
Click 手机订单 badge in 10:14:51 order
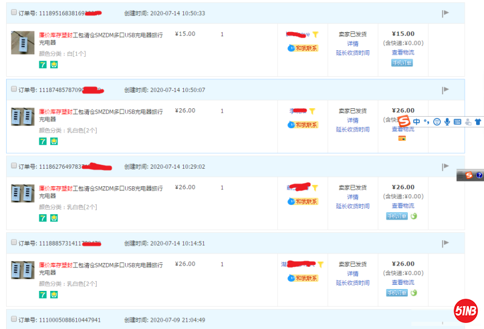click(397, 293)
